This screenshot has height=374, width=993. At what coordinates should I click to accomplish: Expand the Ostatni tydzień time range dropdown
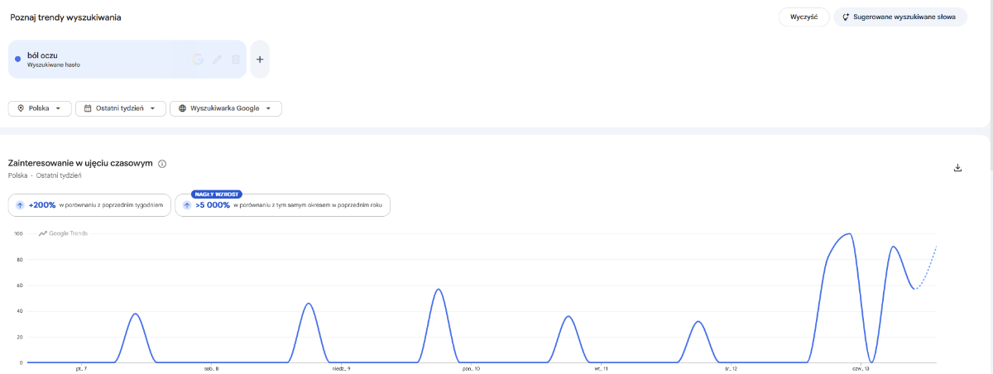120,108
